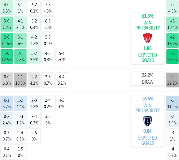Click the 2-2 draw score cell

pyautogui.click(x=34, y=80)
